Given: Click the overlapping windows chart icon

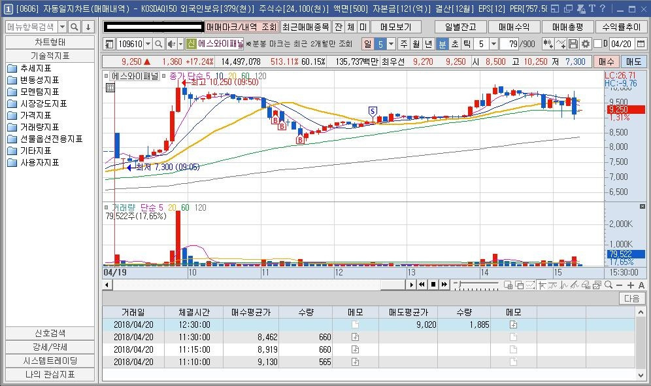Looking at the screenshot, I should (x=519, y=285).
